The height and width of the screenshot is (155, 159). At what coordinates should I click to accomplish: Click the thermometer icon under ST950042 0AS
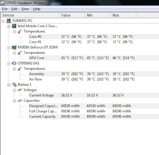(19, 69)
